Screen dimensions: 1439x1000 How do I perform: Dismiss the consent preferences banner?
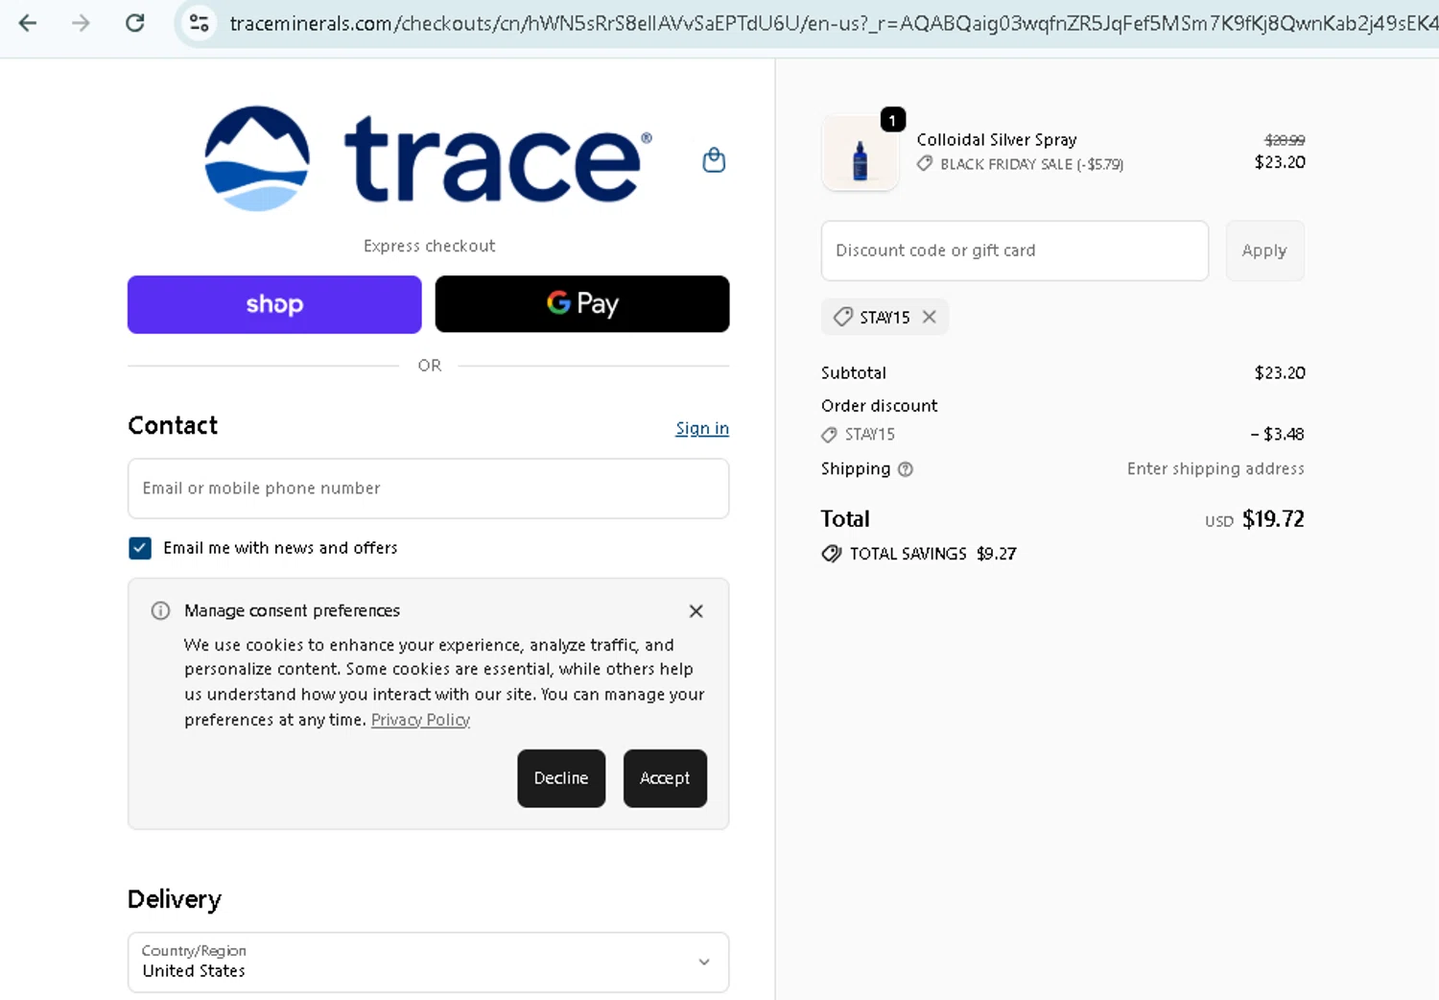pos(696,610)
